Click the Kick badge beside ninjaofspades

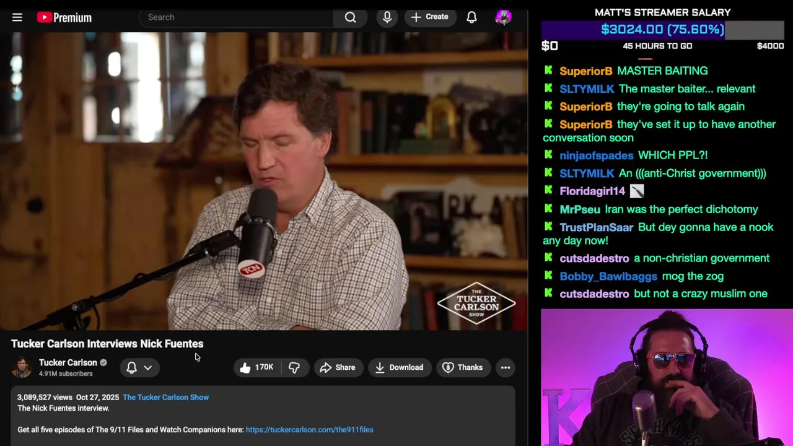548,155
